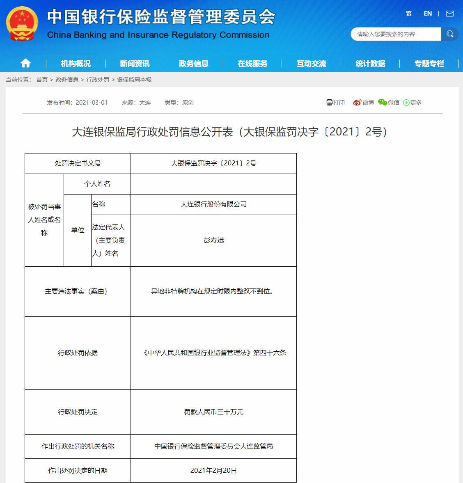This screenshot has height=483, width=463.
Task: Click English title China Banking and Insurance Regulatory Commission
Action: coord(158,35)
